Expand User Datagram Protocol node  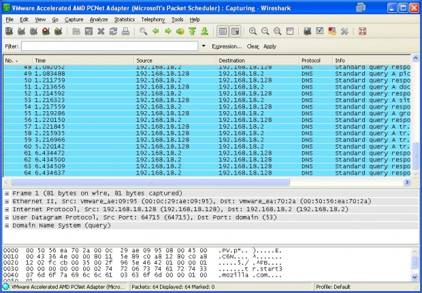click(7, 218)
